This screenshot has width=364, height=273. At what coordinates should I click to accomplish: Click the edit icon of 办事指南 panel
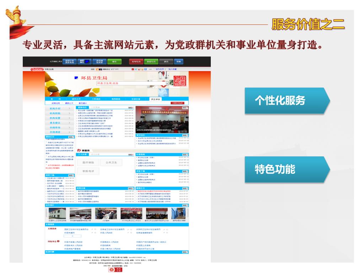(x=185, y=155)
